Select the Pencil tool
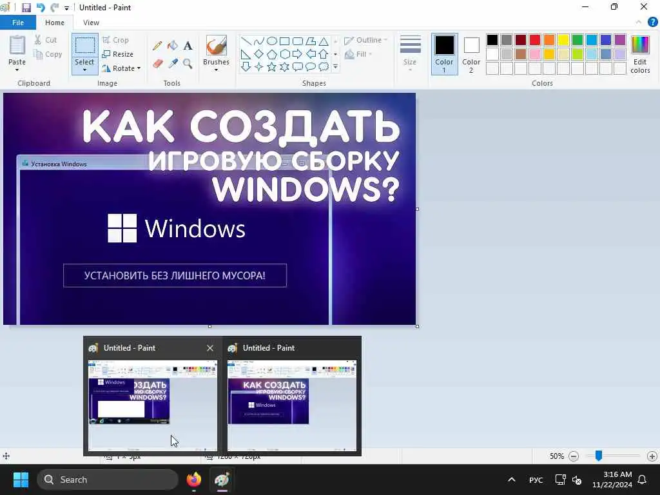The image size is (660, 495). click(x=157, y=46)
